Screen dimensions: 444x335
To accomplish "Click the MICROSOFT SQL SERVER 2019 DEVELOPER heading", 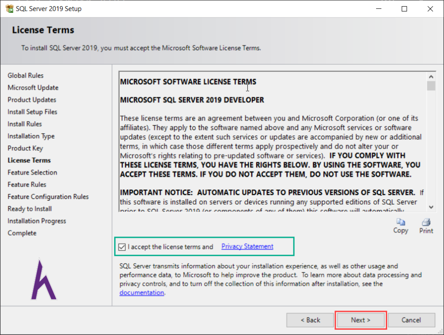I will (x=192, y=100).
